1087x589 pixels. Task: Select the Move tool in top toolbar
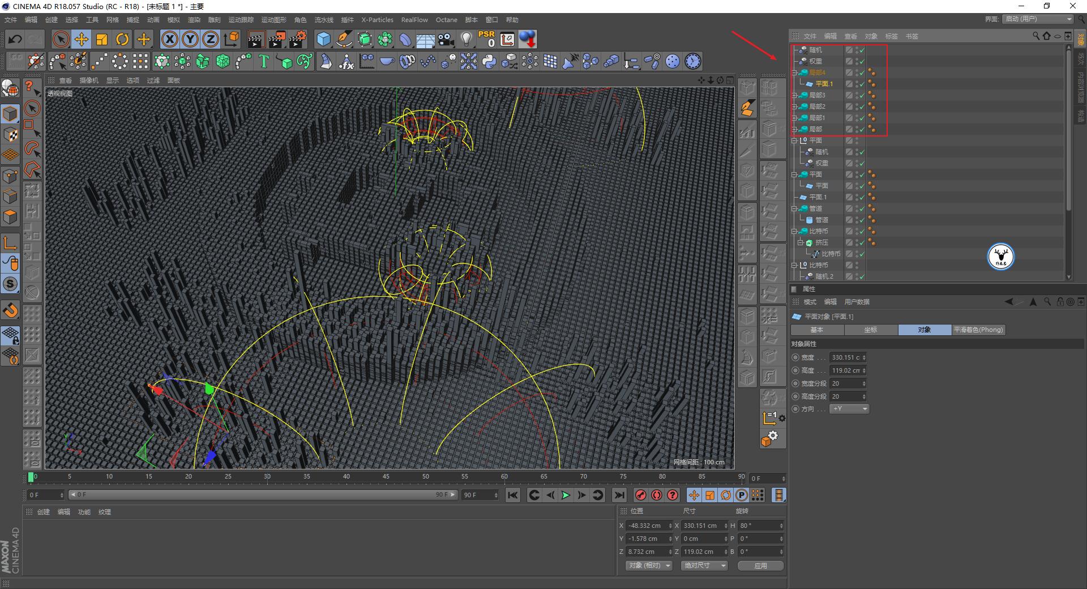82,39
